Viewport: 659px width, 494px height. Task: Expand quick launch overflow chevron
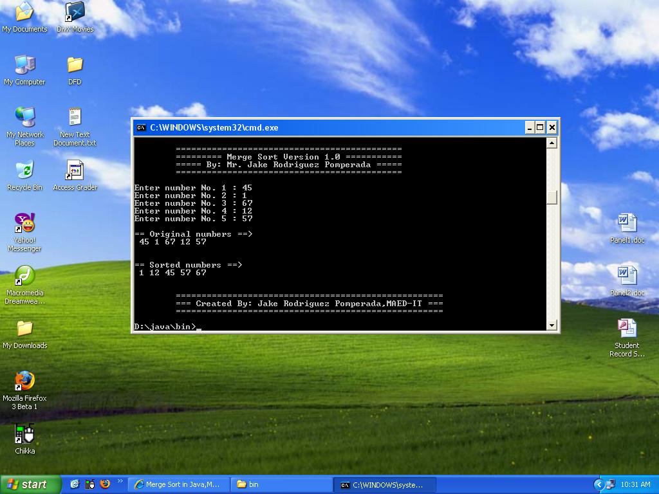(120, 481)
